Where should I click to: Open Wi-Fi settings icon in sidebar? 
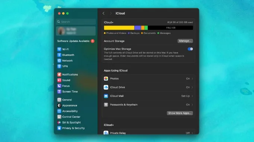tap(59, 49)
